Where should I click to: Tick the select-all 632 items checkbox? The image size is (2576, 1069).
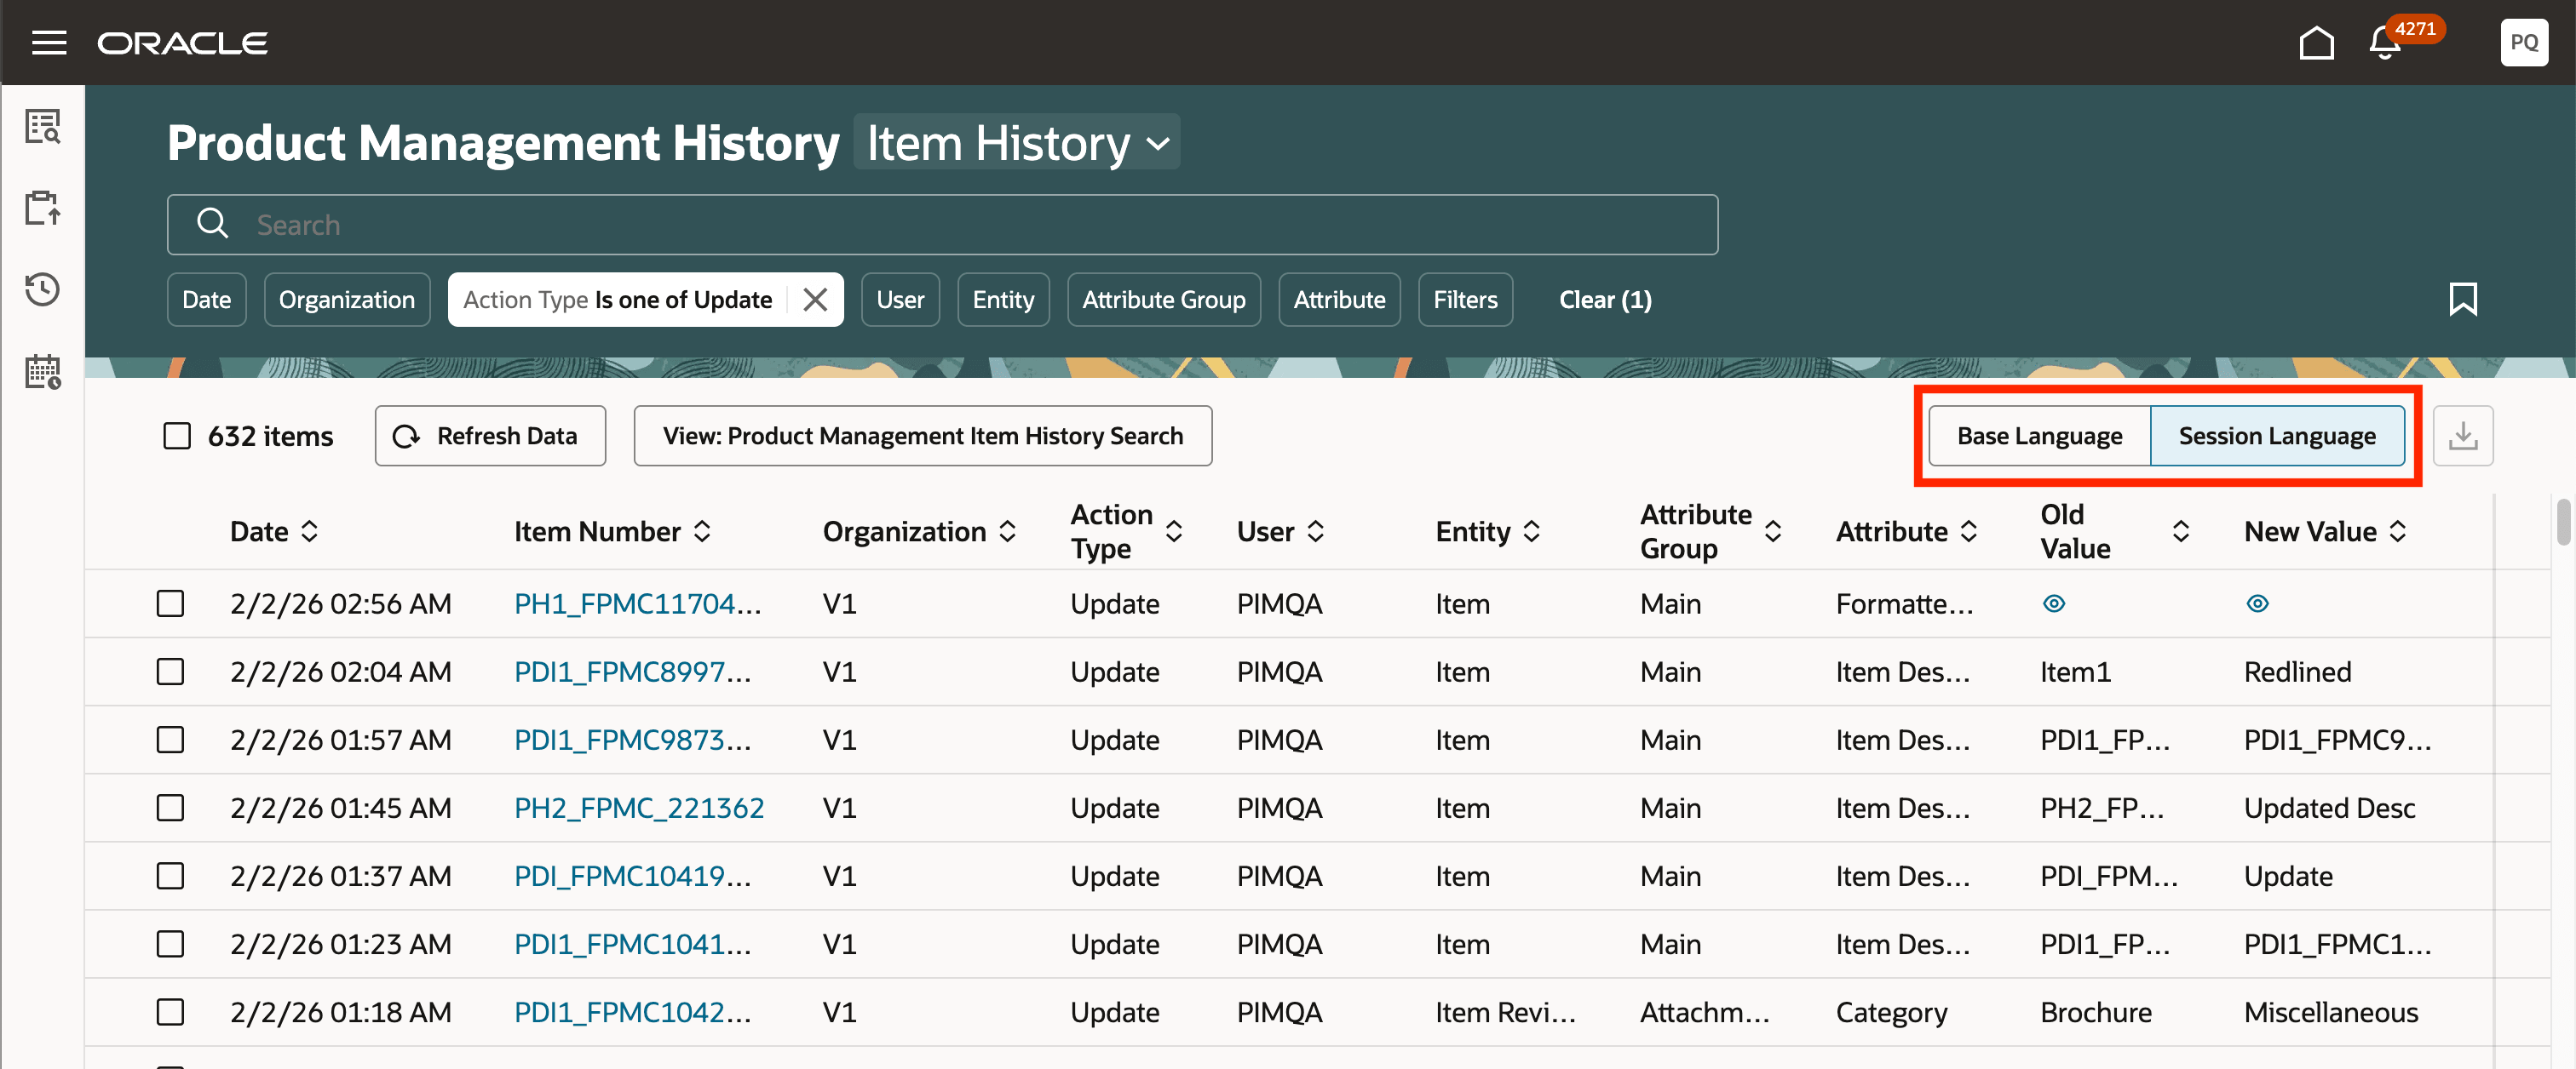(x=177, y=436)
